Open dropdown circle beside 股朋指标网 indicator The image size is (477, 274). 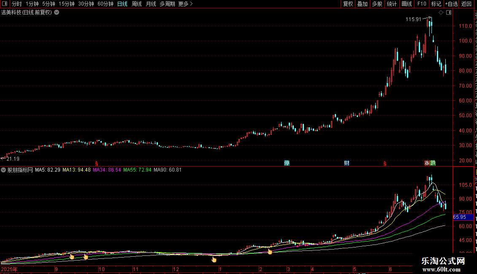3,170
